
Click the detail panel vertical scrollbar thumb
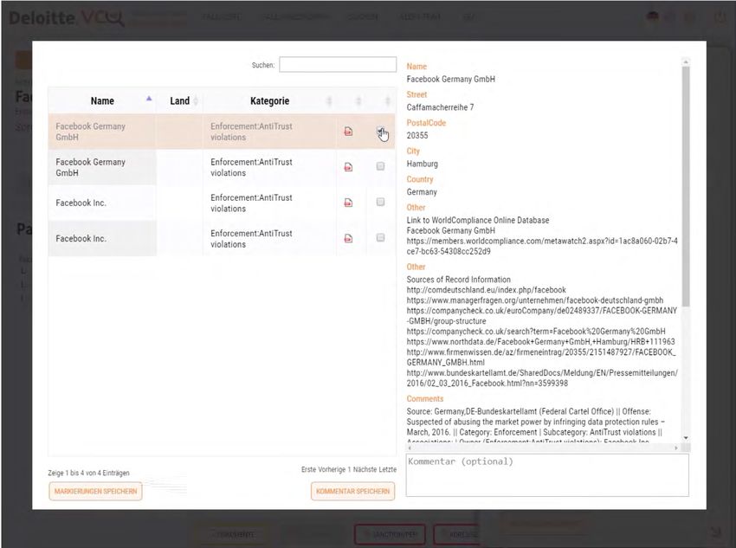point(686,186)
